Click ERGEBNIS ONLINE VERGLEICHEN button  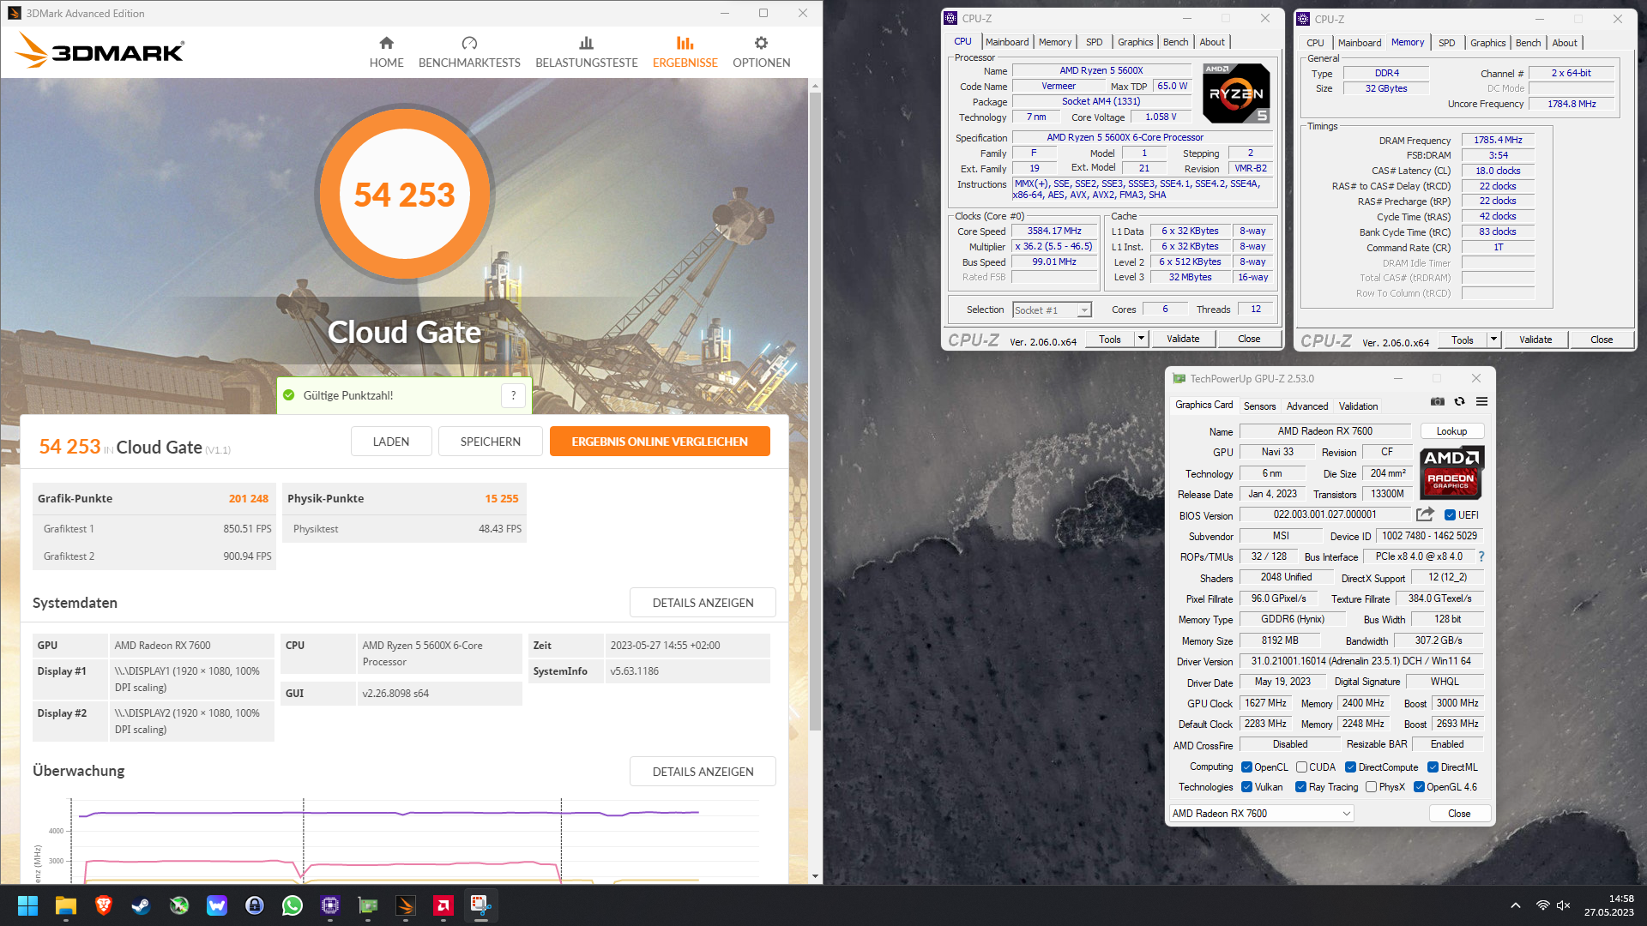pos(660,442)
